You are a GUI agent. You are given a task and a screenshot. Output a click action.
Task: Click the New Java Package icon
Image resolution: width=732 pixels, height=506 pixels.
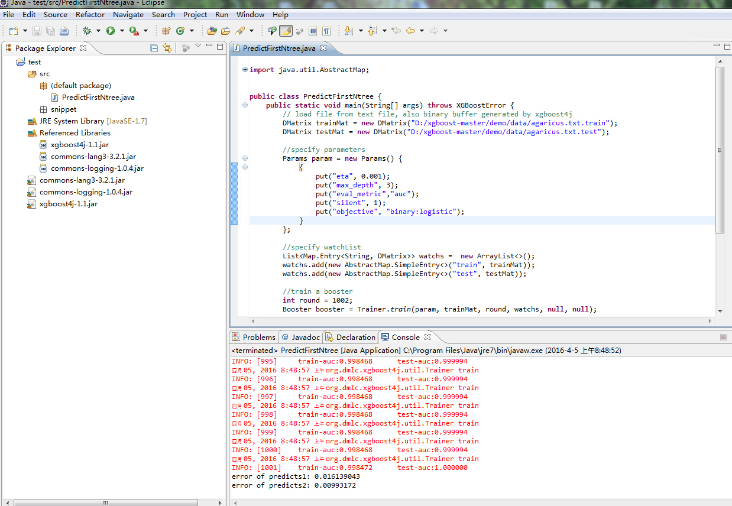tap(166, 31)
